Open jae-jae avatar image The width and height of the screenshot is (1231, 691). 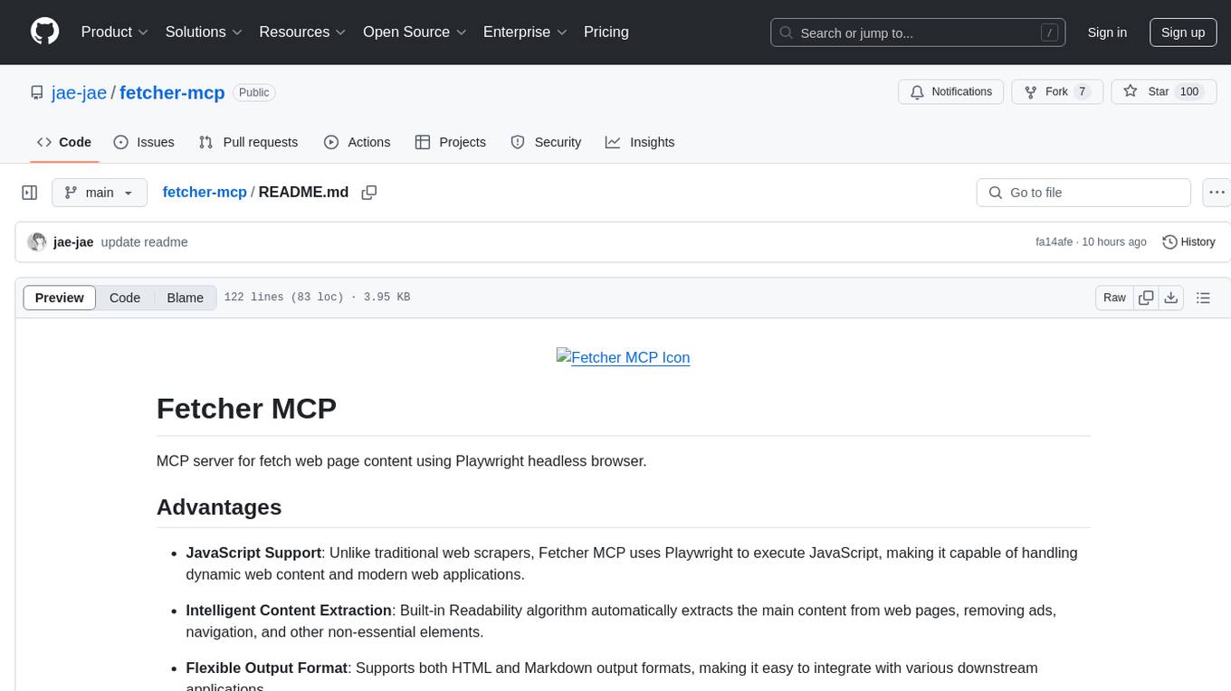37,241
